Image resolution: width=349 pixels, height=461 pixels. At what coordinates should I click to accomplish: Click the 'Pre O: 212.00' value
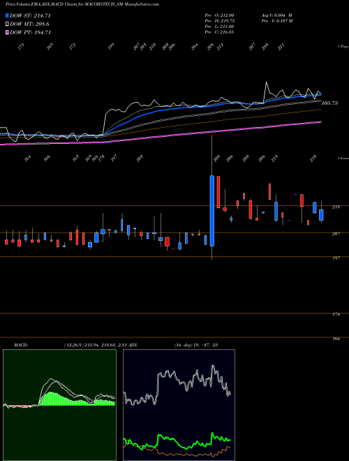(219, 15)
